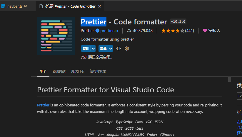This screenshot has width=242, height=137.
Task: Open the 运行时状态 runtime status tab
Action: [x=98, y=71]
